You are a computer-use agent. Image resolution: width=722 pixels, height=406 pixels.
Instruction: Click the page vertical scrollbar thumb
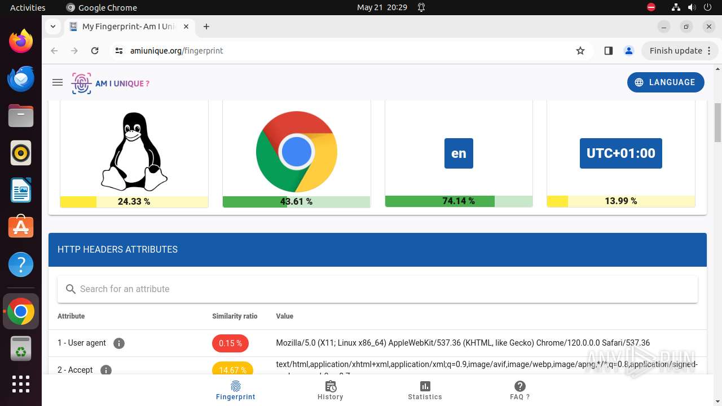coord(718,122)
